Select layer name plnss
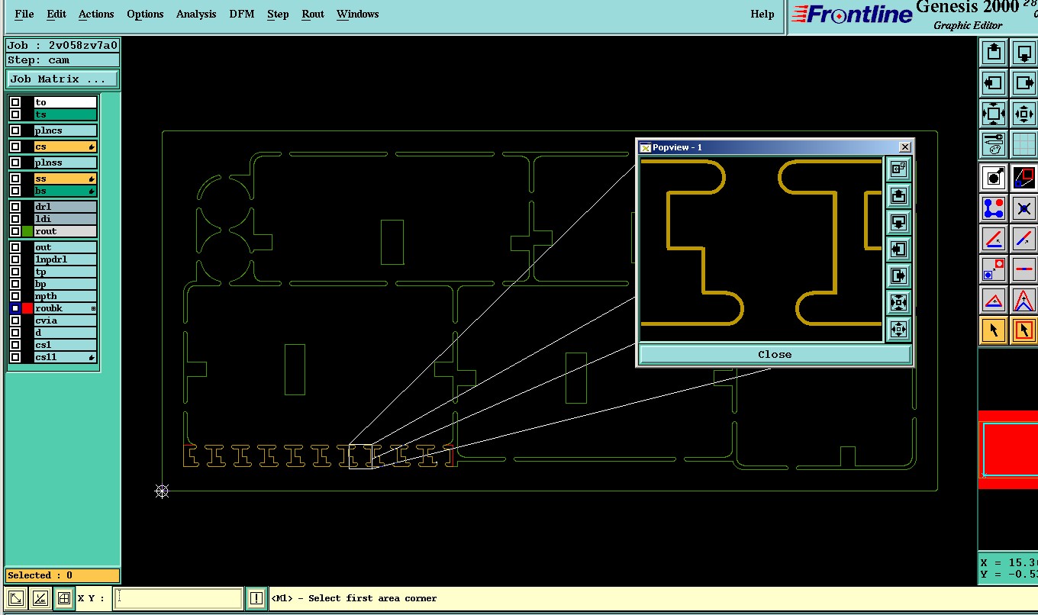The width and height of the screenshot is (1038, 615). [x=66, y=163]
